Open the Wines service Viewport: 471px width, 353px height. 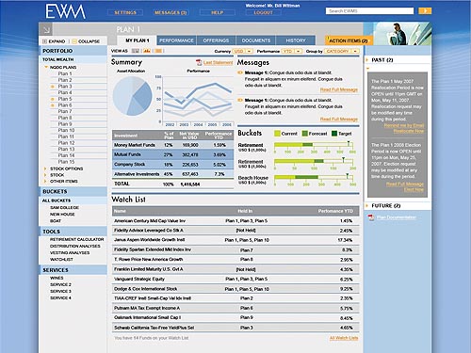57,278
